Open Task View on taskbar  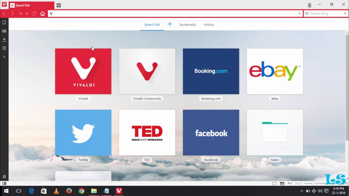click(x=19, y=191)
